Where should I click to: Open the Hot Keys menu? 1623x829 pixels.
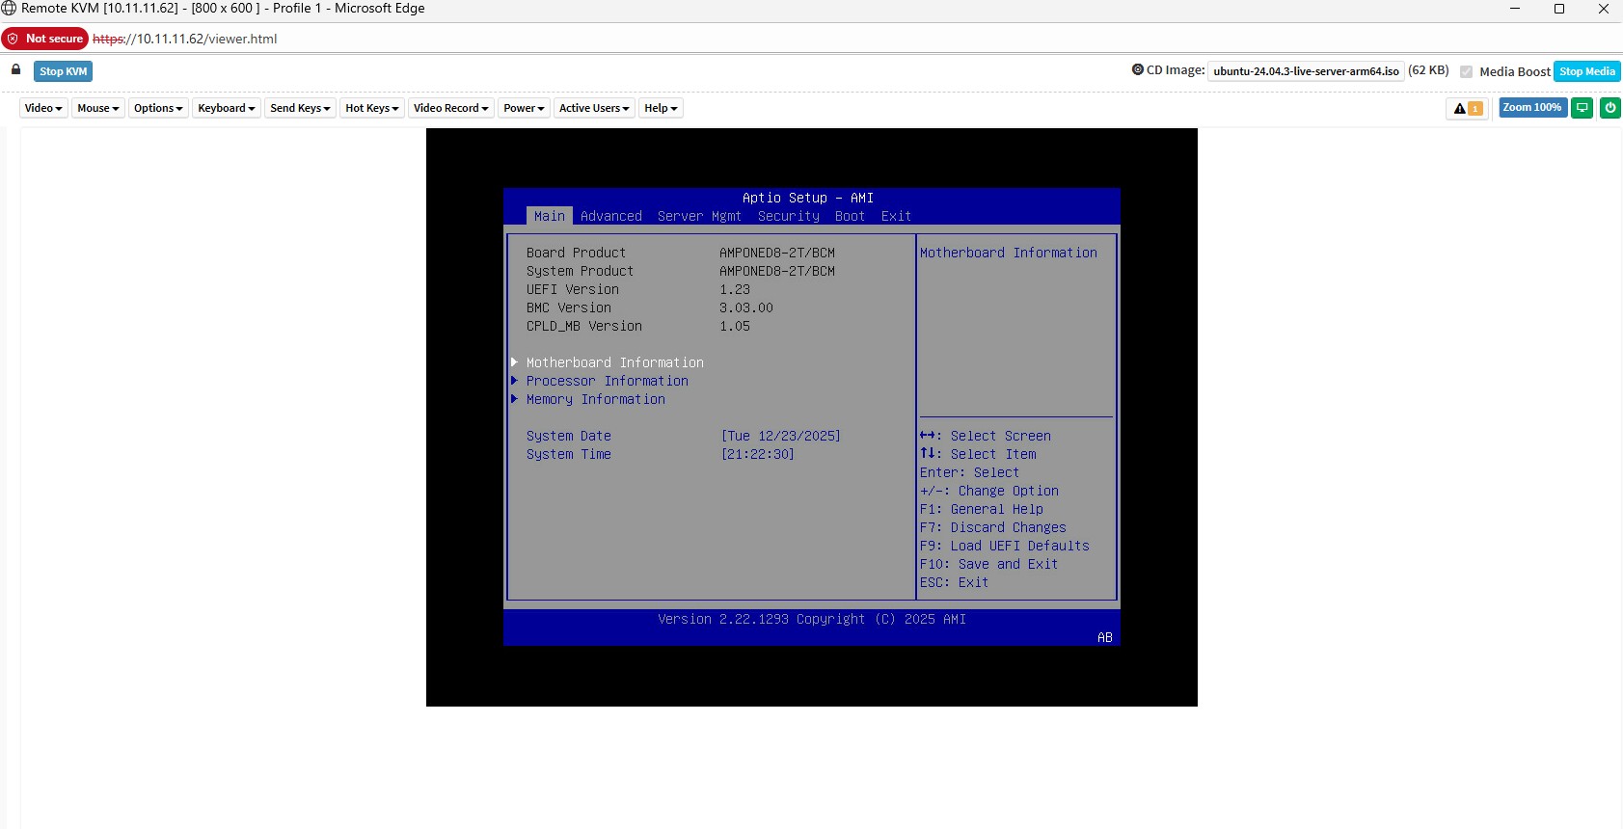pyautogui.click(x=371, y=108)
